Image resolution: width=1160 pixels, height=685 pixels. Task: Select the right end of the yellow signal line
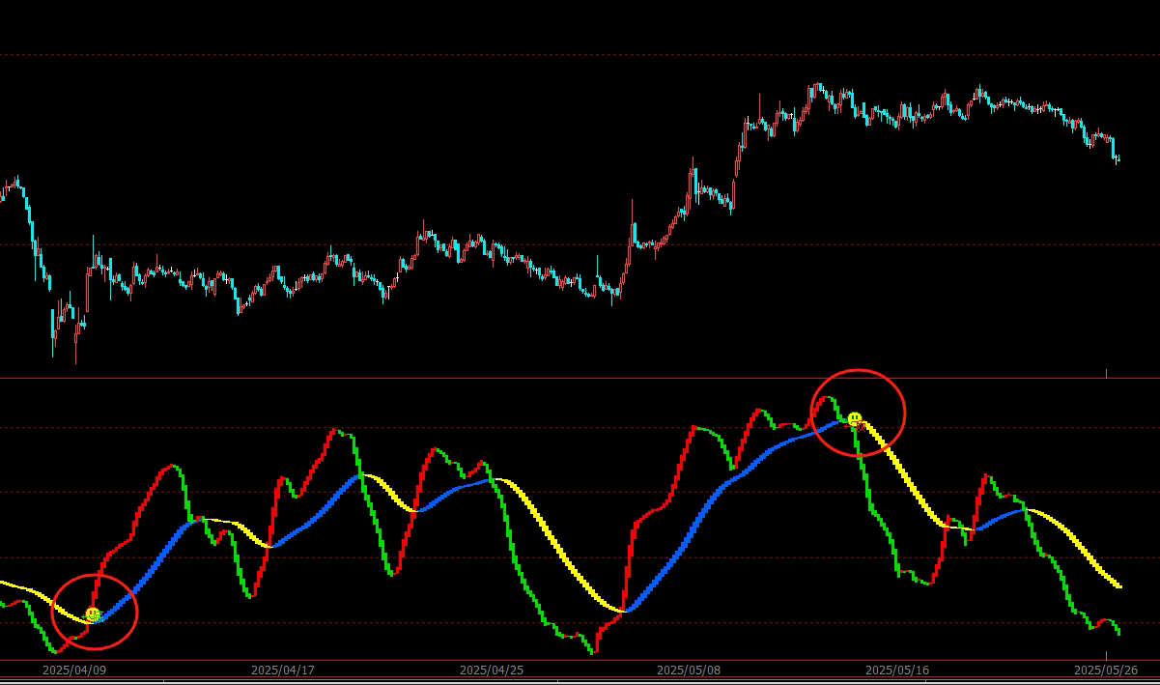click(1118, 585)
